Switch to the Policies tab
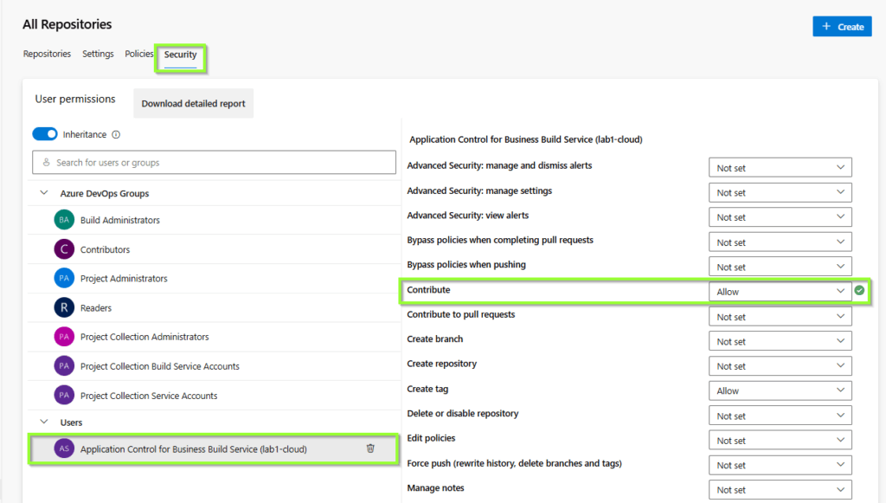Image resolution: width=886 pixels, height=503 pixels. (x=138, y=54)
